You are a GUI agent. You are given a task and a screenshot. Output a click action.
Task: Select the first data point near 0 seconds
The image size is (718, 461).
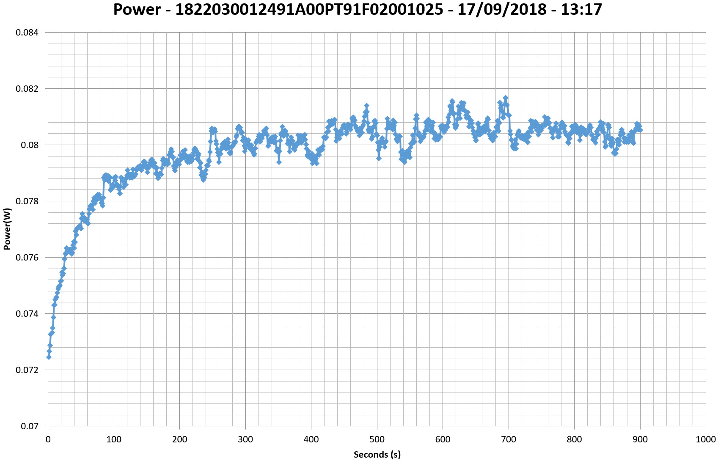tap(49, 357)
